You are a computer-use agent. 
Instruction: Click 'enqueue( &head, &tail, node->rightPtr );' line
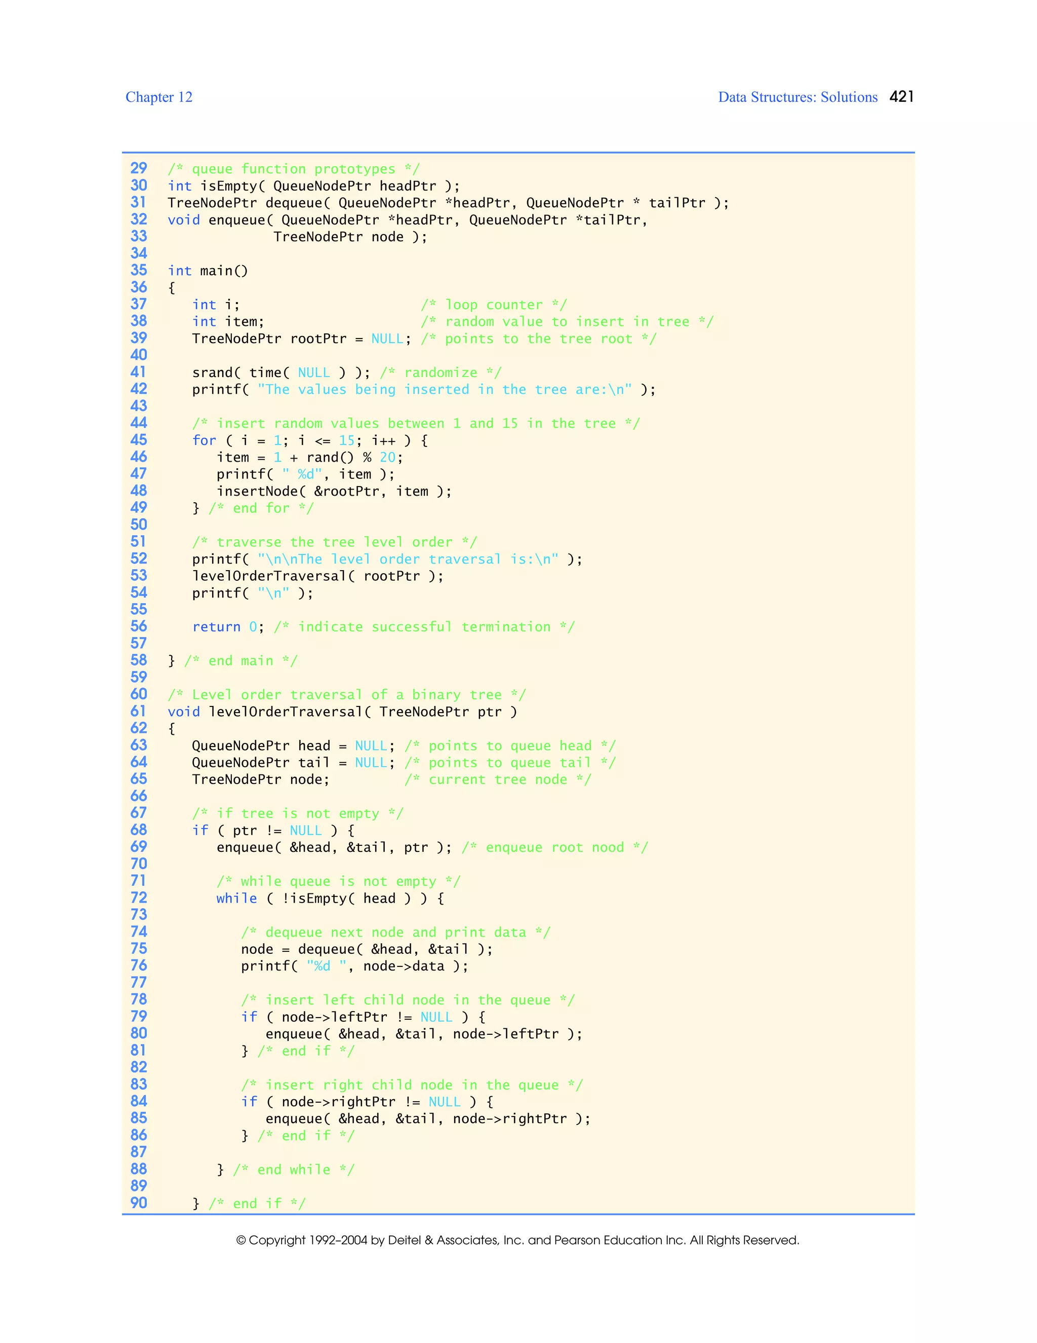pos(428,1119)
